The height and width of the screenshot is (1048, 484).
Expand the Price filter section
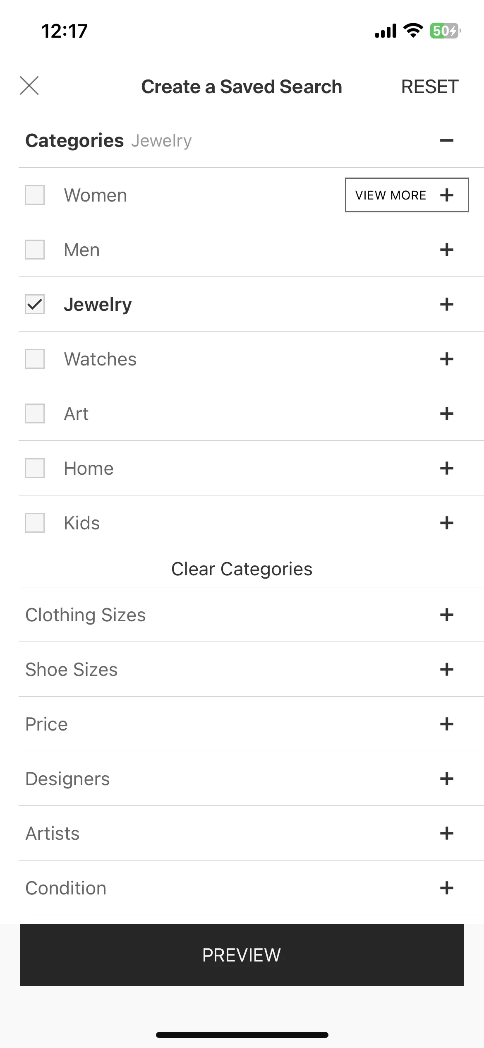coord(251,724)
